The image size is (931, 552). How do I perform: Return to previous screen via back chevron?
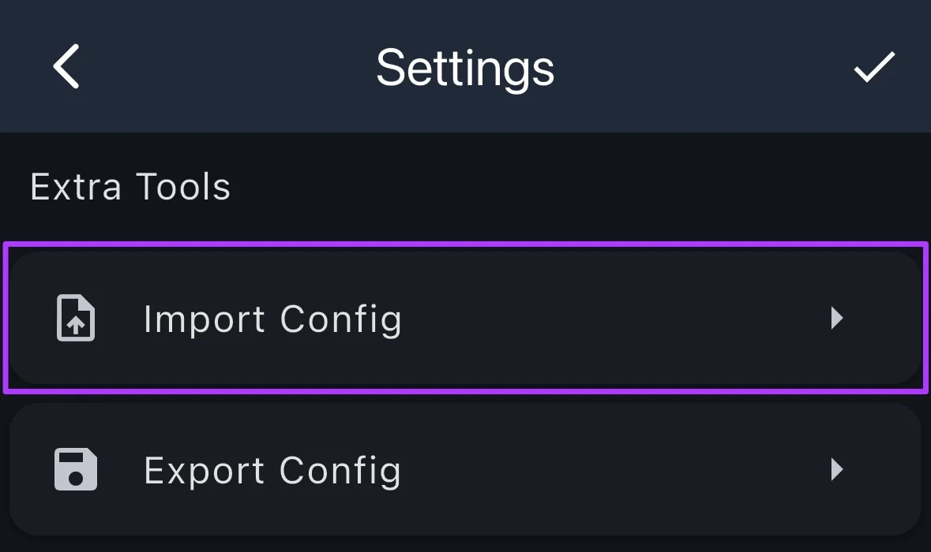[66, 67]
